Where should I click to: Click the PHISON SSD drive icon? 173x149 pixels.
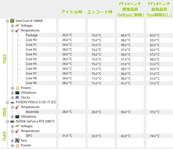point(12,102)
